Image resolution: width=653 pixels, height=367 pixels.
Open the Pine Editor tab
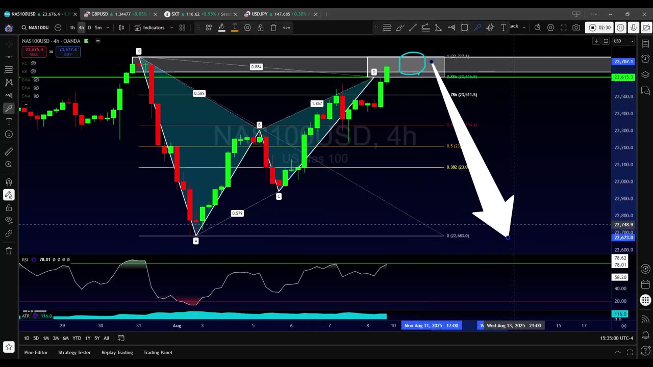36,352
